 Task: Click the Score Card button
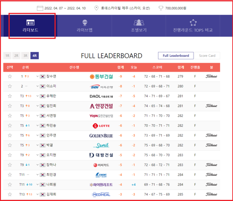207,56
